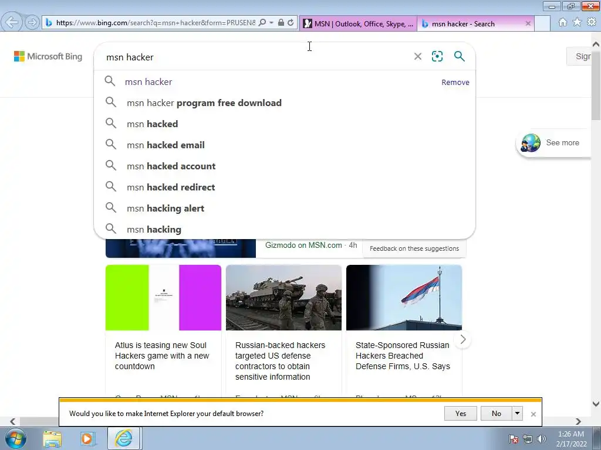Click the Home icon in browser toolbar

click(x=563, y=23)
